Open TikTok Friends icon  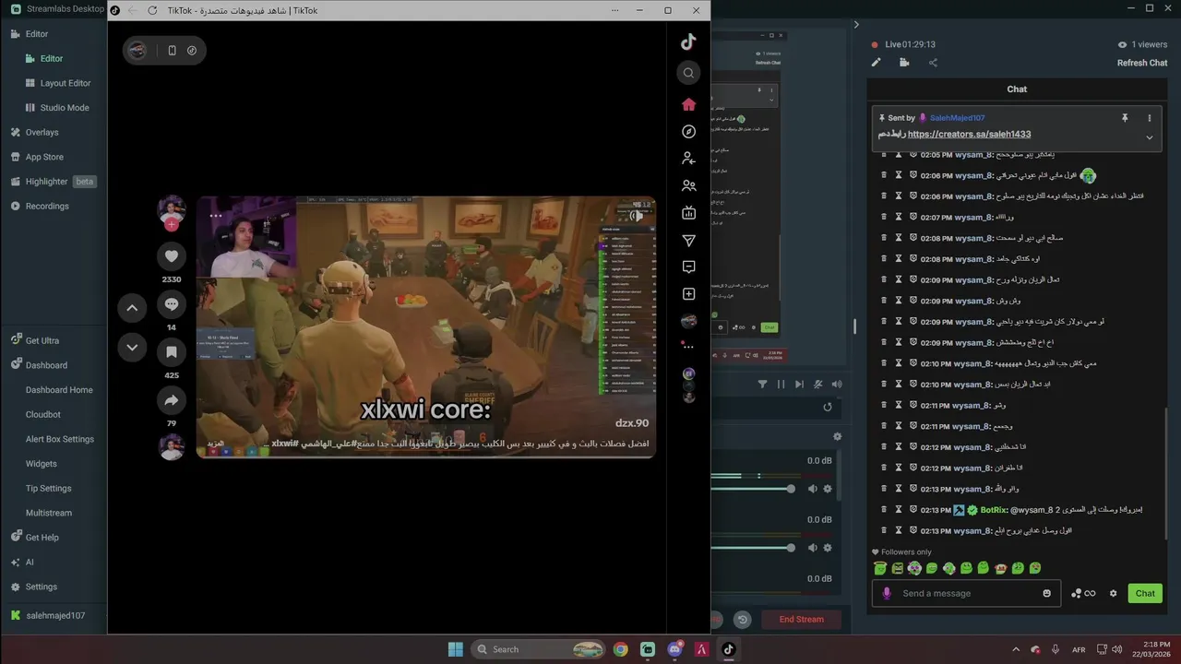(x=688, y=185)
